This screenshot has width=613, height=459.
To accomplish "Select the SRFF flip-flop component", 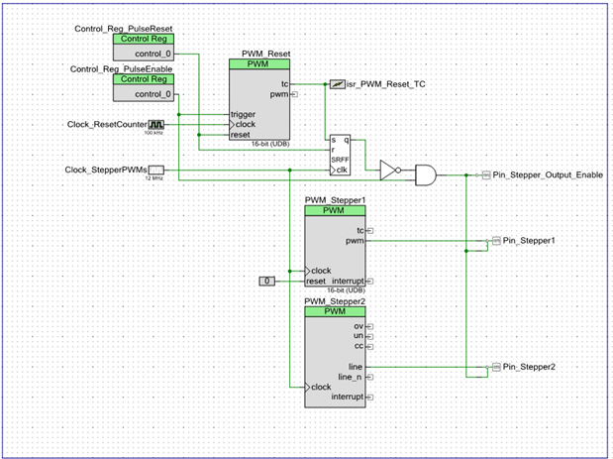I will click(x=340, y=155).
